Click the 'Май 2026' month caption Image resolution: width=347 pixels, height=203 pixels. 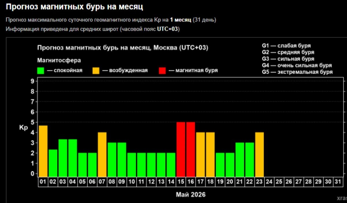pyautogui.click(x=191, y=195)
